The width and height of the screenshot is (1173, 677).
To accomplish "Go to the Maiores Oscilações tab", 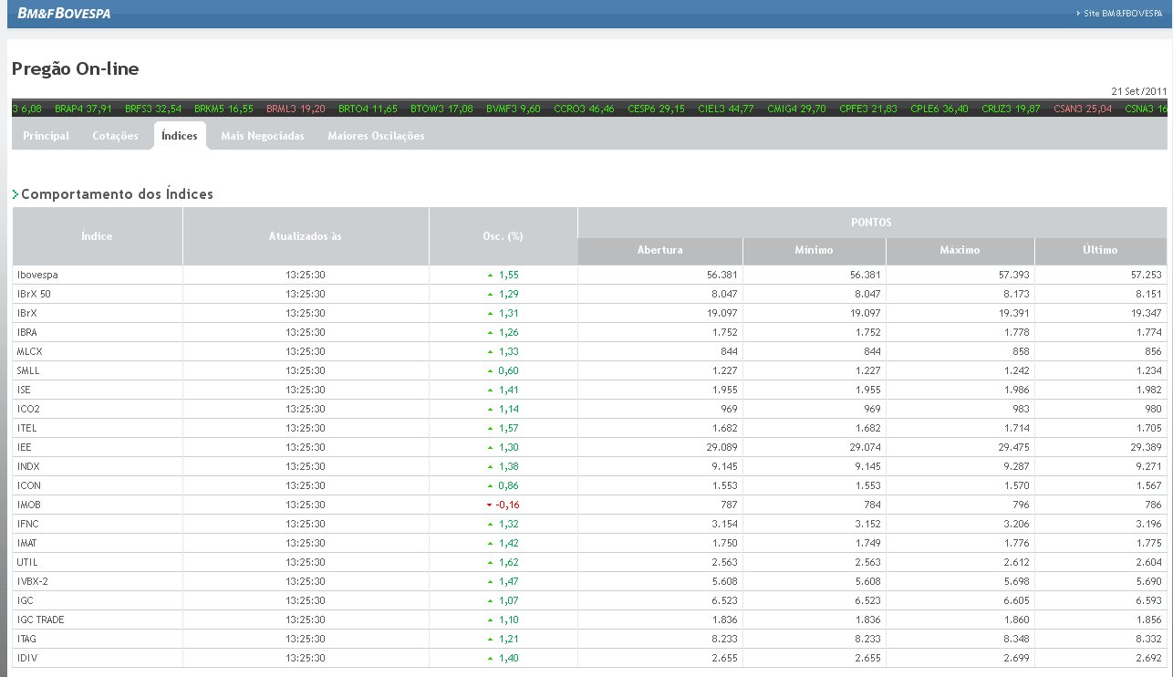I will click(376, 136).
